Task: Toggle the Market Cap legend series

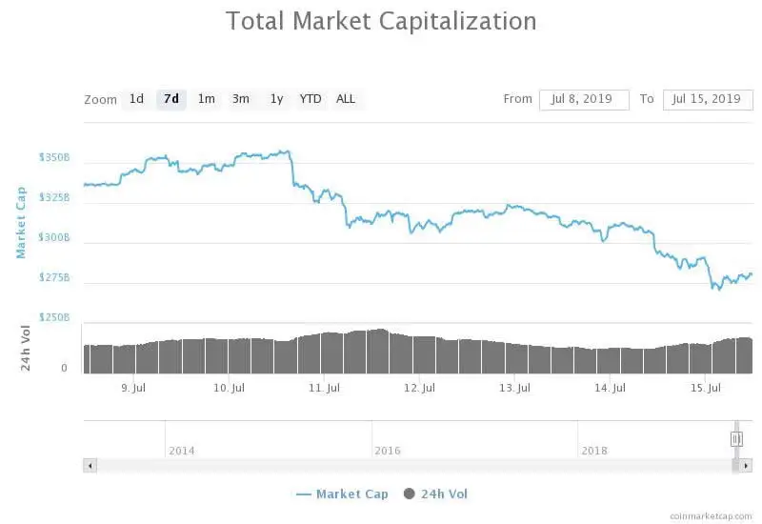Action: (342, 494)
